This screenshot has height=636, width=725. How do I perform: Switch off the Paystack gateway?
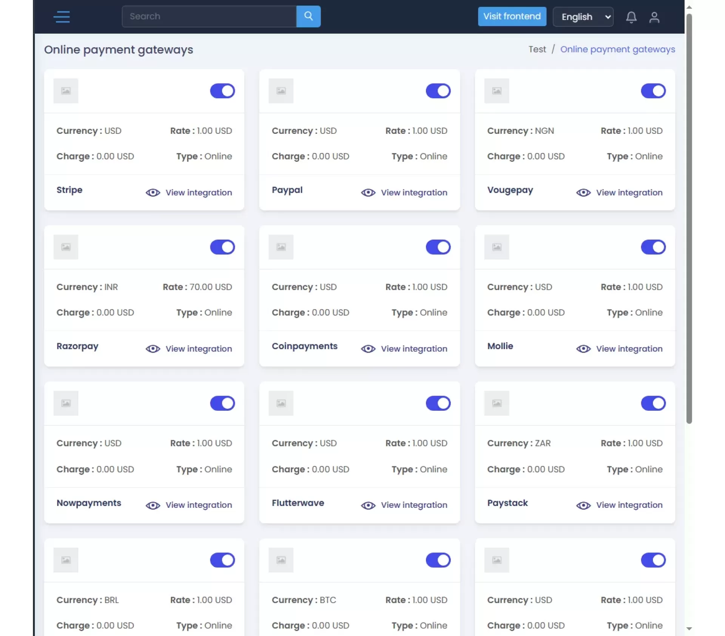[x=653, y=403]
